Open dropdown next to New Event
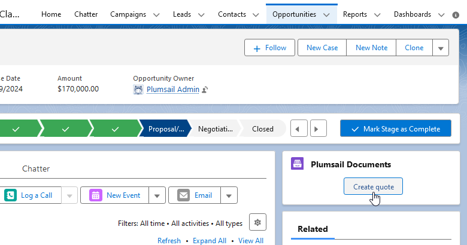Image resolution: width=467 pixels, height=245 pixels. coord(157,195)
